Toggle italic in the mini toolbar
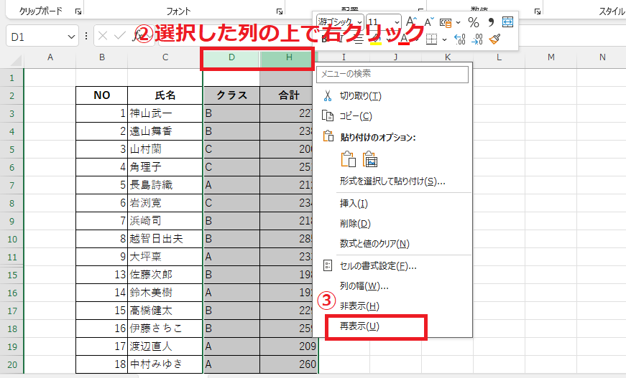The height and width of the screenshot is (378, 626). click(x=341, y=39)
